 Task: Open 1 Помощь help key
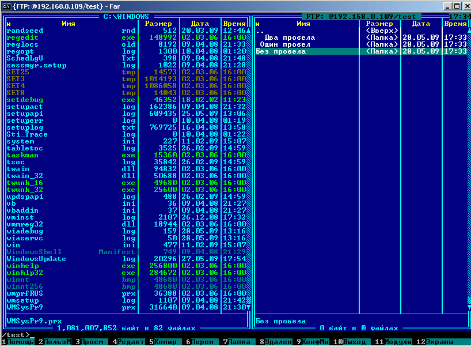tap(18, 342)
